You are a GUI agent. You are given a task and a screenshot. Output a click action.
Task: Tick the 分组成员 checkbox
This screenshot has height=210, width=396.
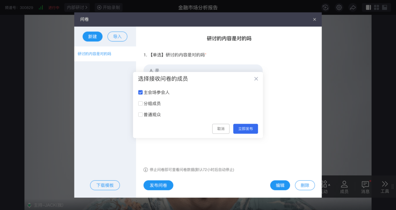pos(140,104)
